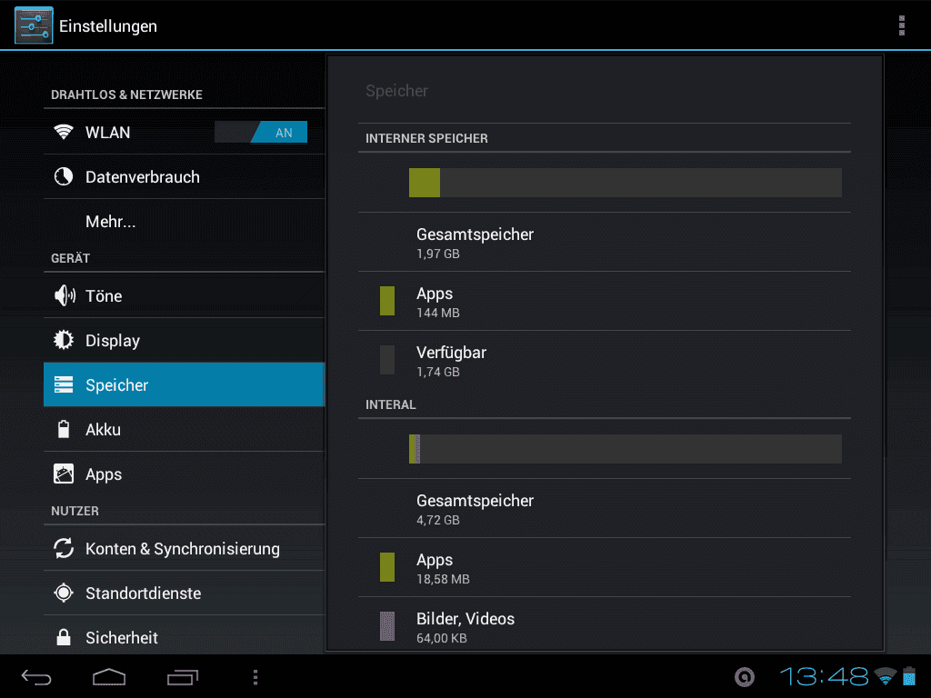Screen dimensions: 931x698
Task: Open the Mehr... network options
Action: click(184, 221)
